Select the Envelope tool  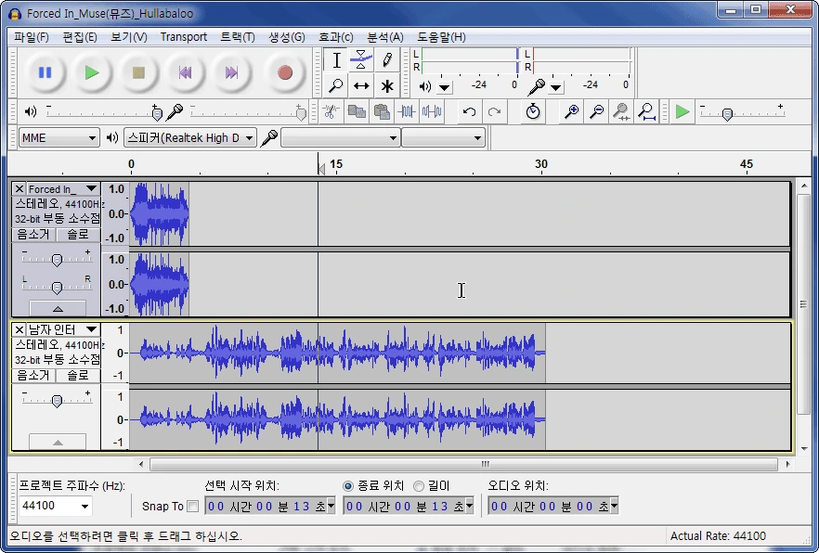(x=361, y=60)
